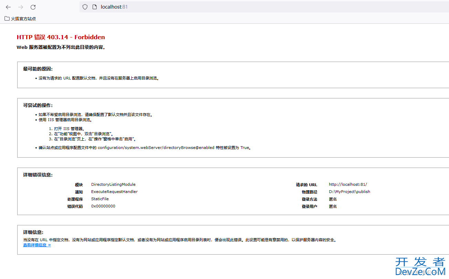The width and height of the screenshot is (449, 279).
Task: Click the 错误代码 label
Action: tap(75, 206)
